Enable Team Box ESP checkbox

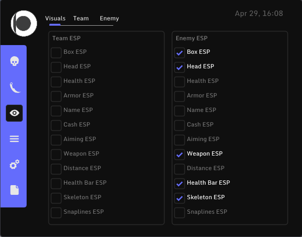tap(56, 52)
